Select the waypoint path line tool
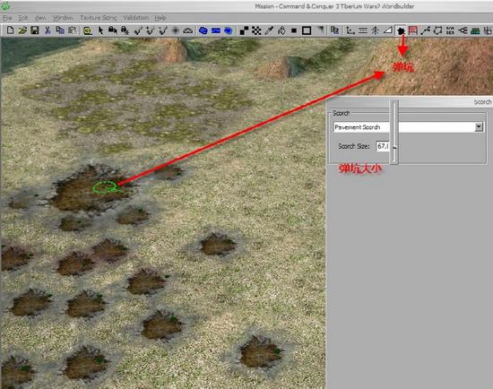 tap(426, 30)
